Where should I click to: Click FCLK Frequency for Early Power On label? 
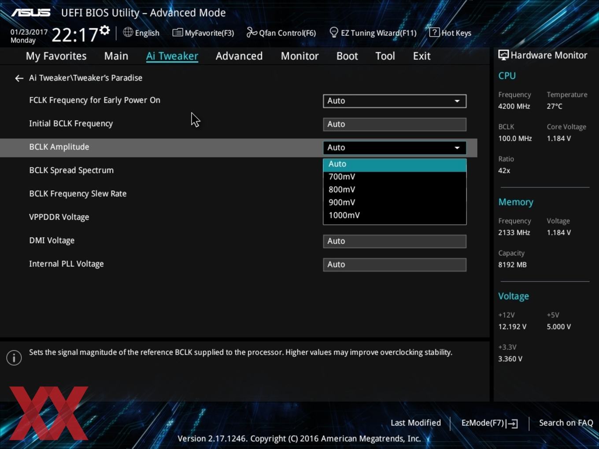[x=95, y=100]
